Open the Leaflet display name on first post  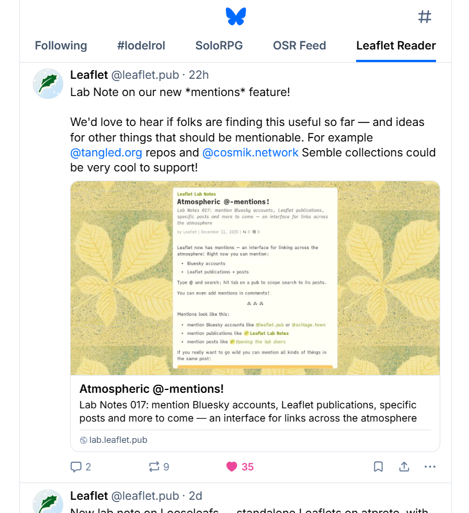click(x=89, y=75)
